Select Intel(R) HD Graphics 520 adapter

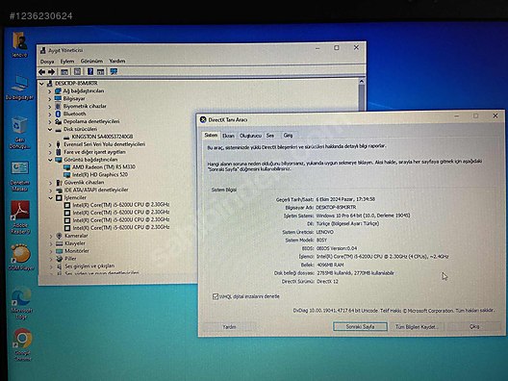[x=100, y=175]
